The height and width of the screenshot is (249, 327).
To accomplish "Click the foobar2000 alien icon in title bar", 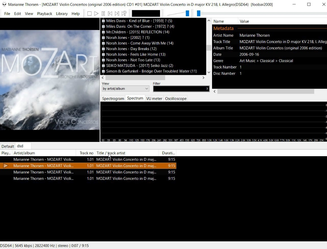I will click(4, 4).
